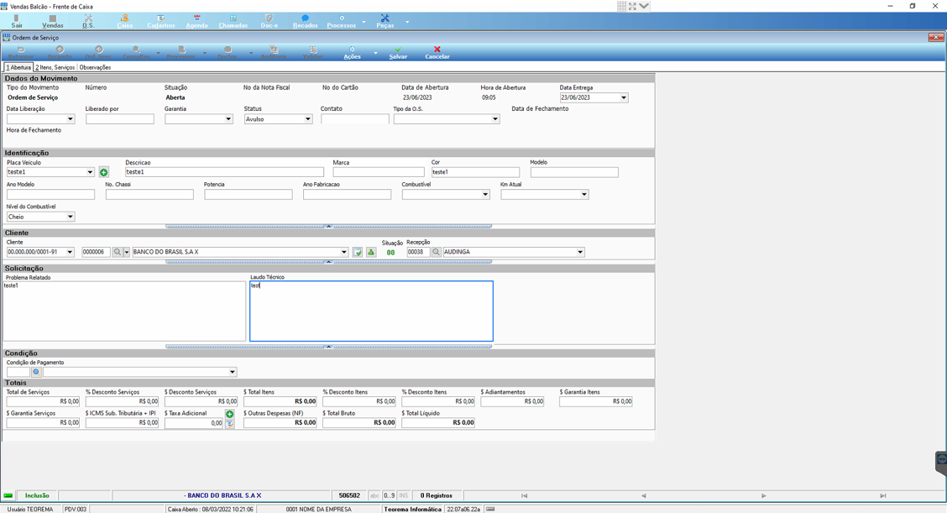Open the AUDINGA Recepção dropdown
Image resolution: width=947 pixels, height=513 pixels.
(x=580, y=252)
